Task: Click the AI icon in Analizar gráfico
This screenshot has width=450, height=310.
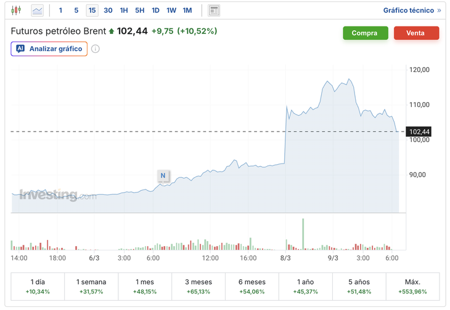Action: click(x=20, y=49)
